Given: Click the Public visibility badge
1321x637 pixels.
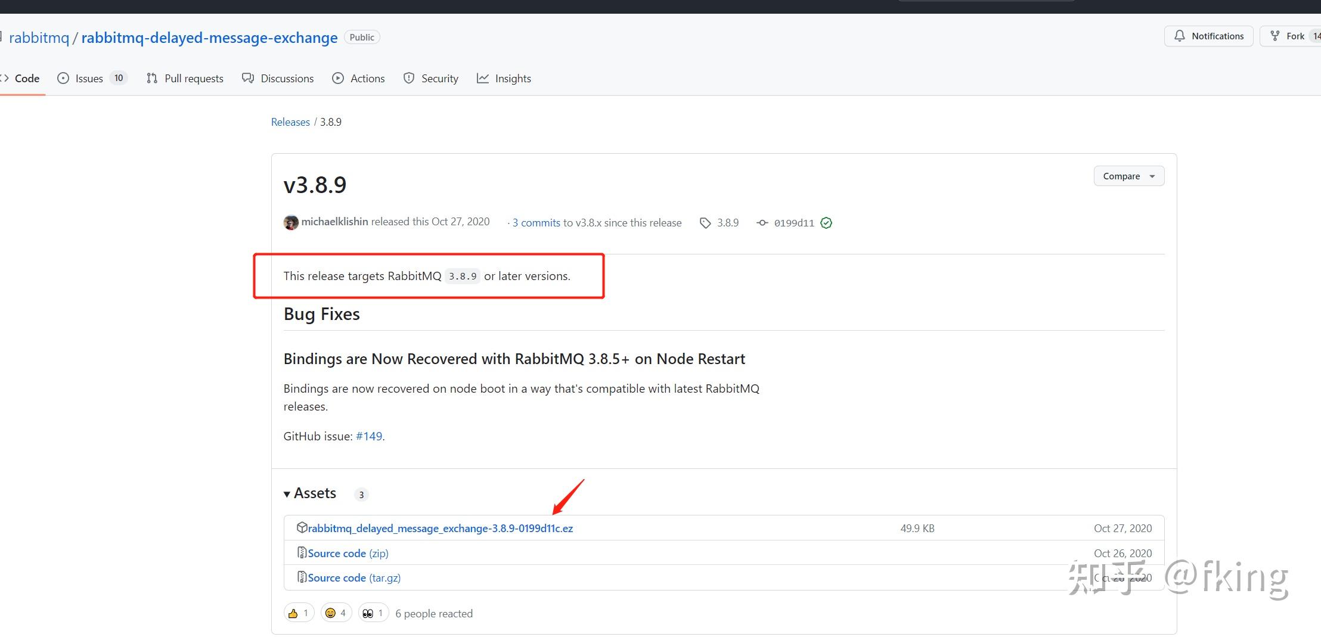Looking at the screenshot, I should (x=362, y=37).
